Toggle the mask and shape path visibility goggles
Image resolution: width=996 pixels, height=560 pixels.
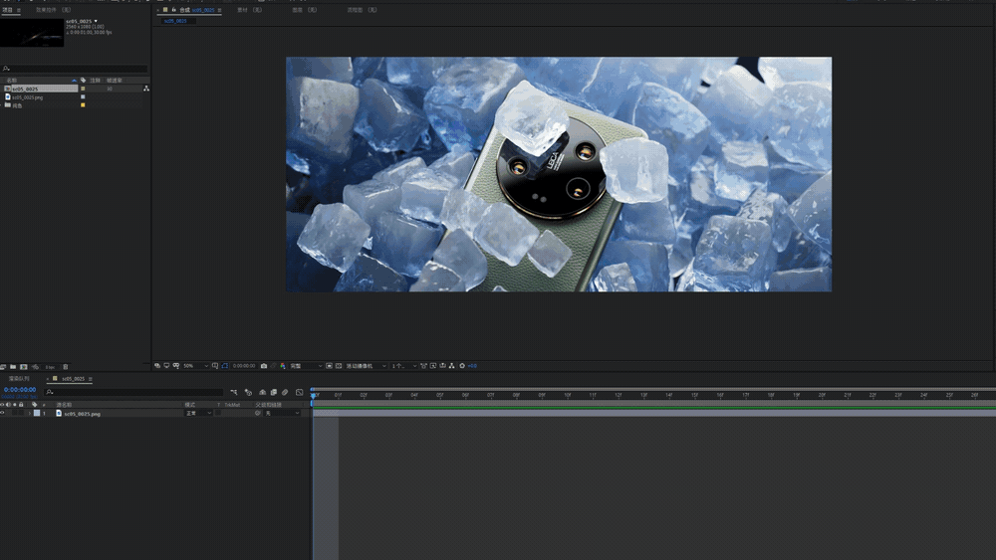pyautogui.click(x=176, y=366)
